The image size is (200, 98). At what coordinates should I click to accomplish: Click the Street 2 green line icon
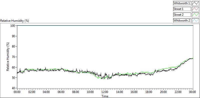(x=195, y=15)
